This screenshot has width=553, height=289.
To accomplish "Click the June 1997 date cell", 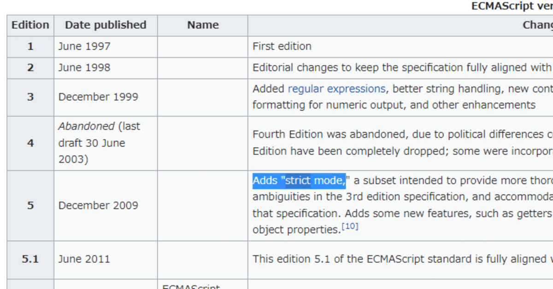I will [x=106, y=46].
